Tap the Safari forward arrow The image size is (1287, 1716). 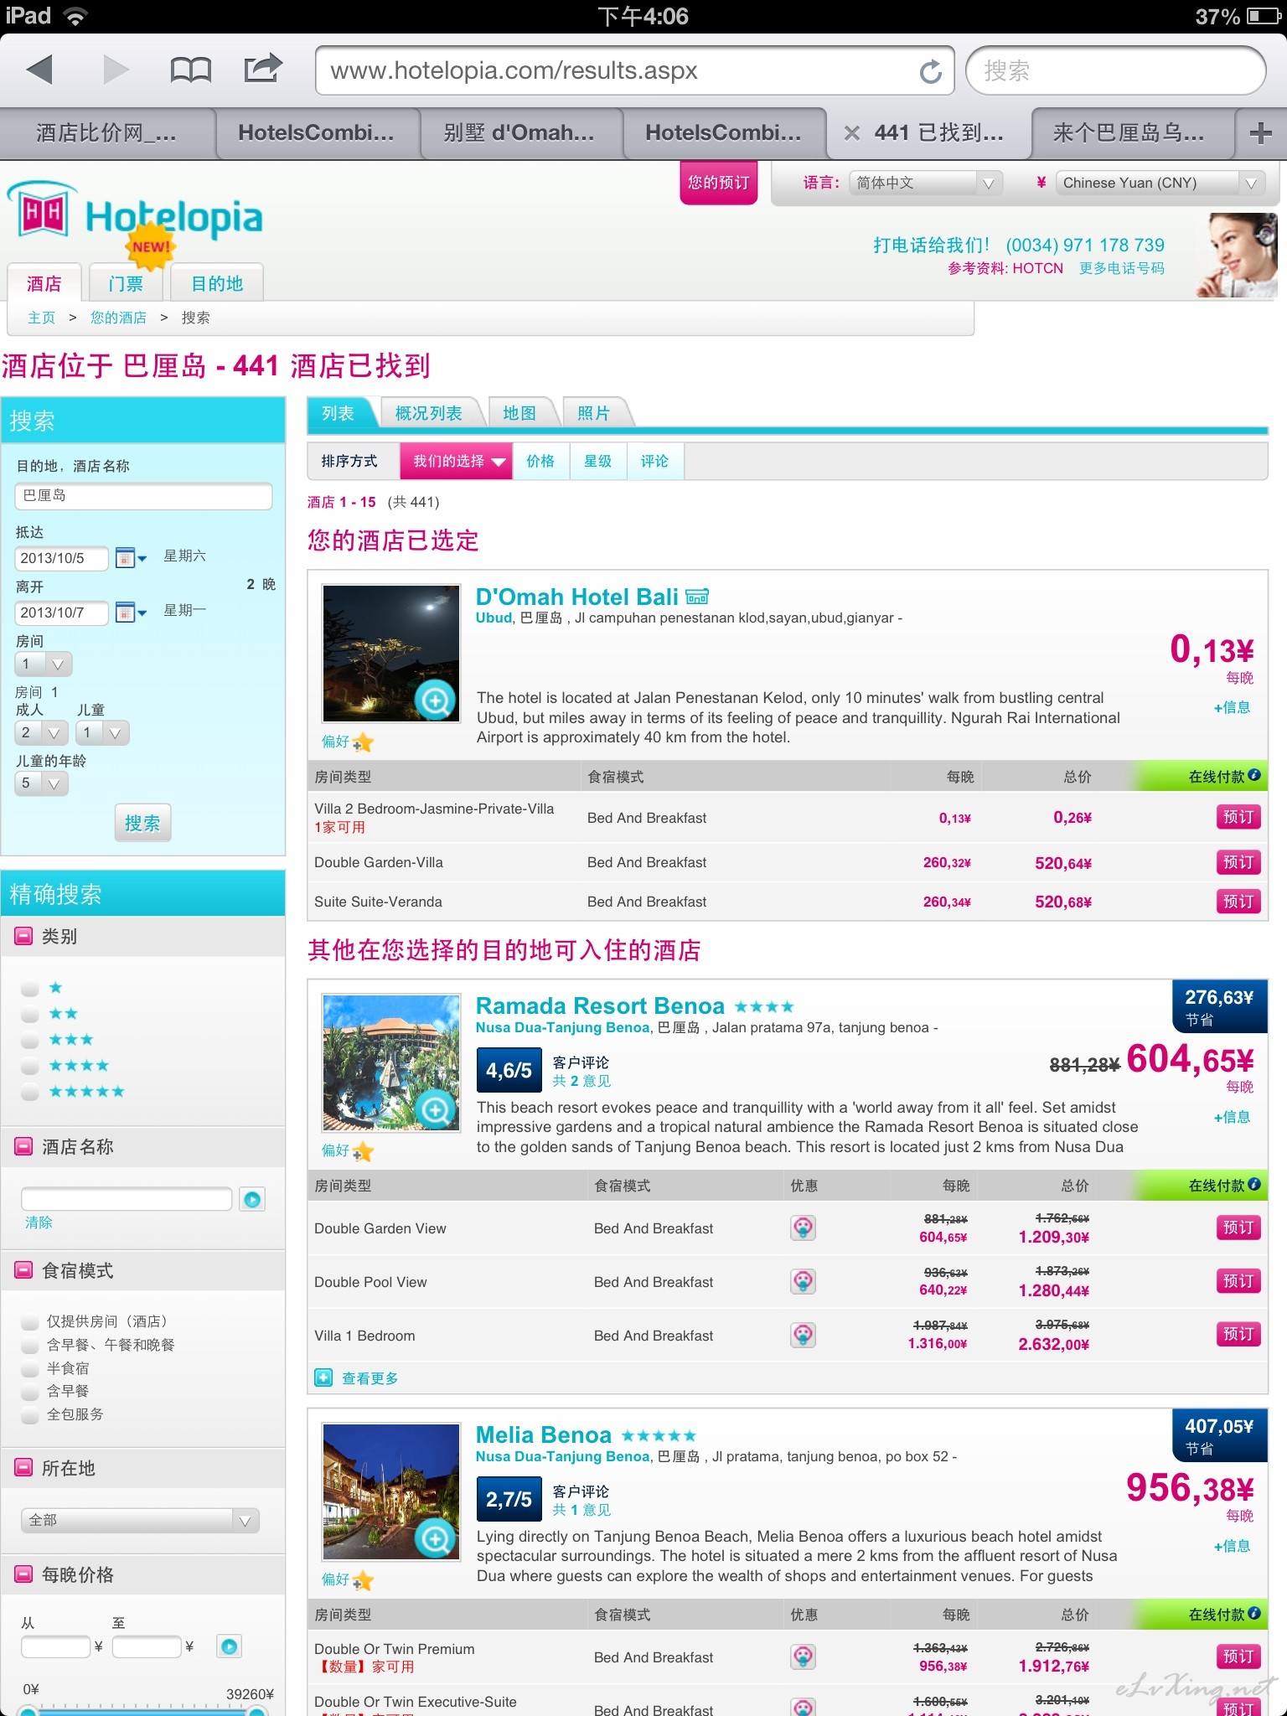tap(115, 70)
